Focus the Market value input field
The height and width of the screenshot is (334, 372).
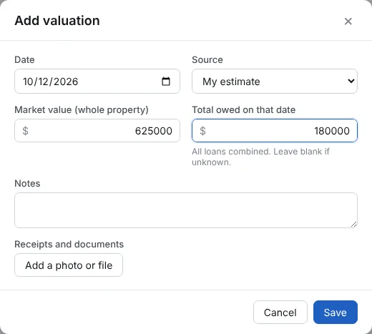(x=97, y=131)
